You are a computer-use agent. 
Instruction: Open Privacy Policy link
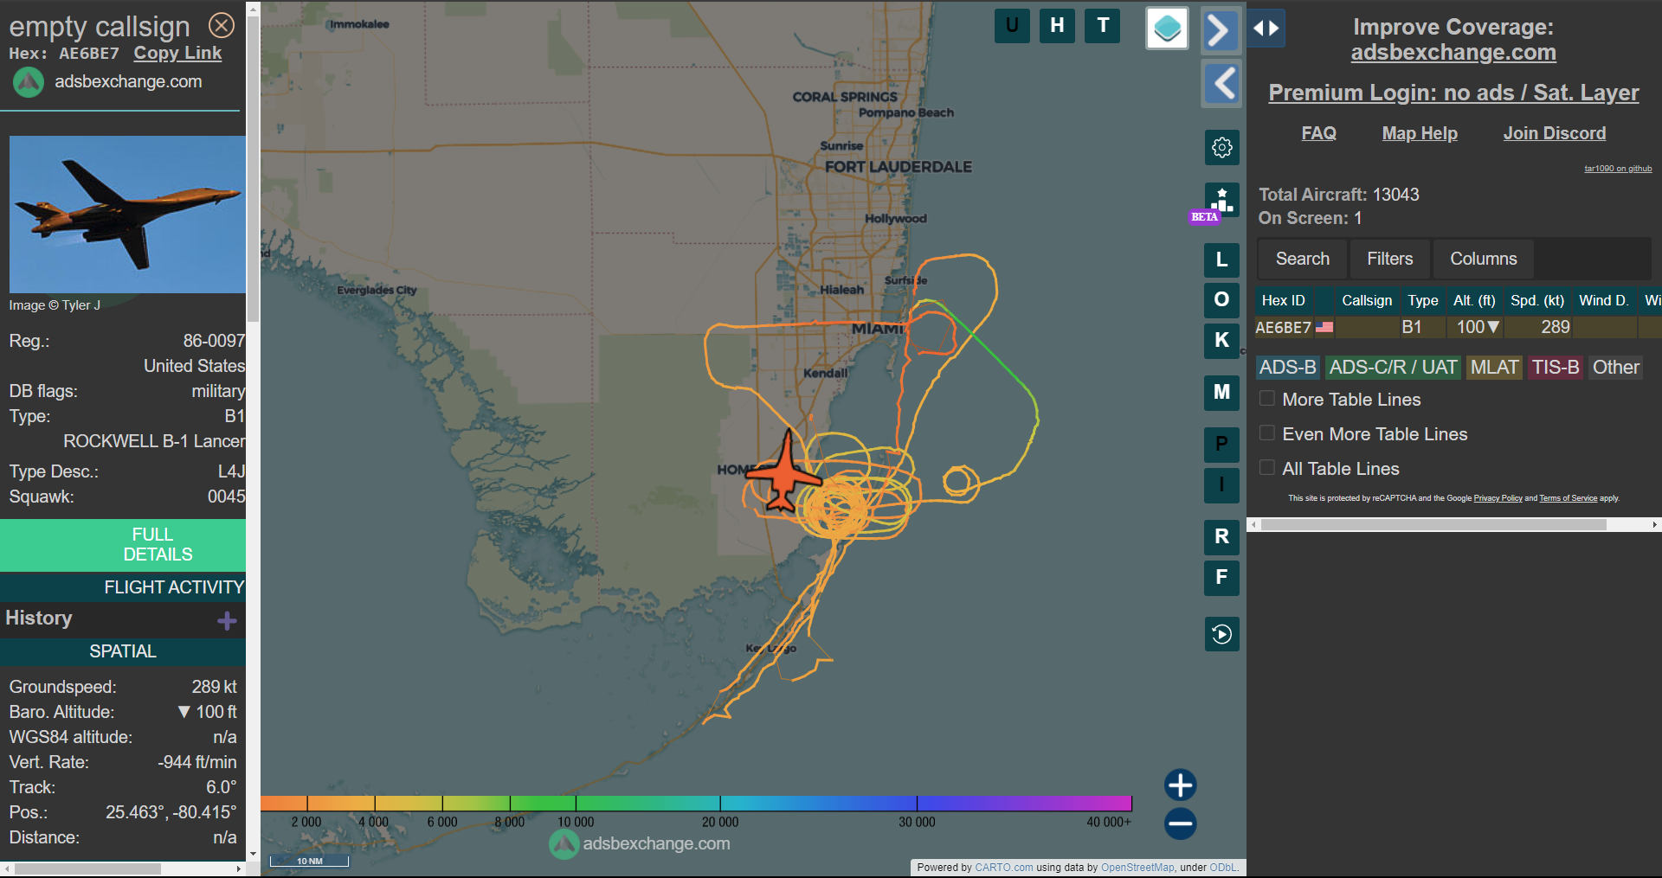click(x=1498, y=498)
